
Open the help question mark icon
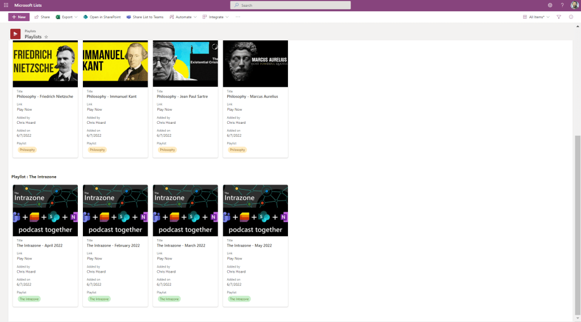point(562,5)
